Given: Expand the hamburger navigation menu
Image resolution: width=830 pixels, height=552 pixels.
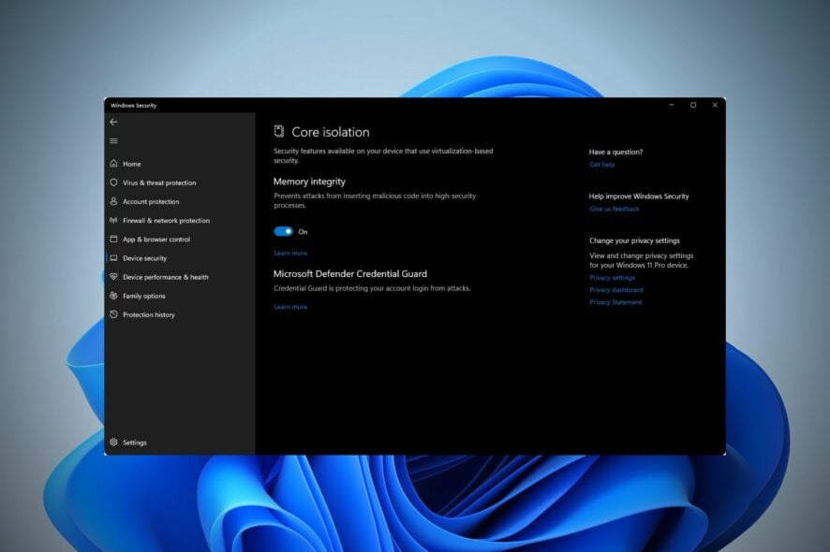Looking at the screenshot, I should (113, 141).
